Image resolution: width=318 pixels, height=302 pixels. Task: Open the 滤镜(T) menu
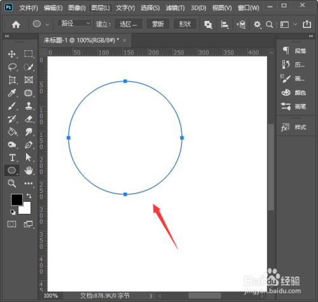coord(175,8)
